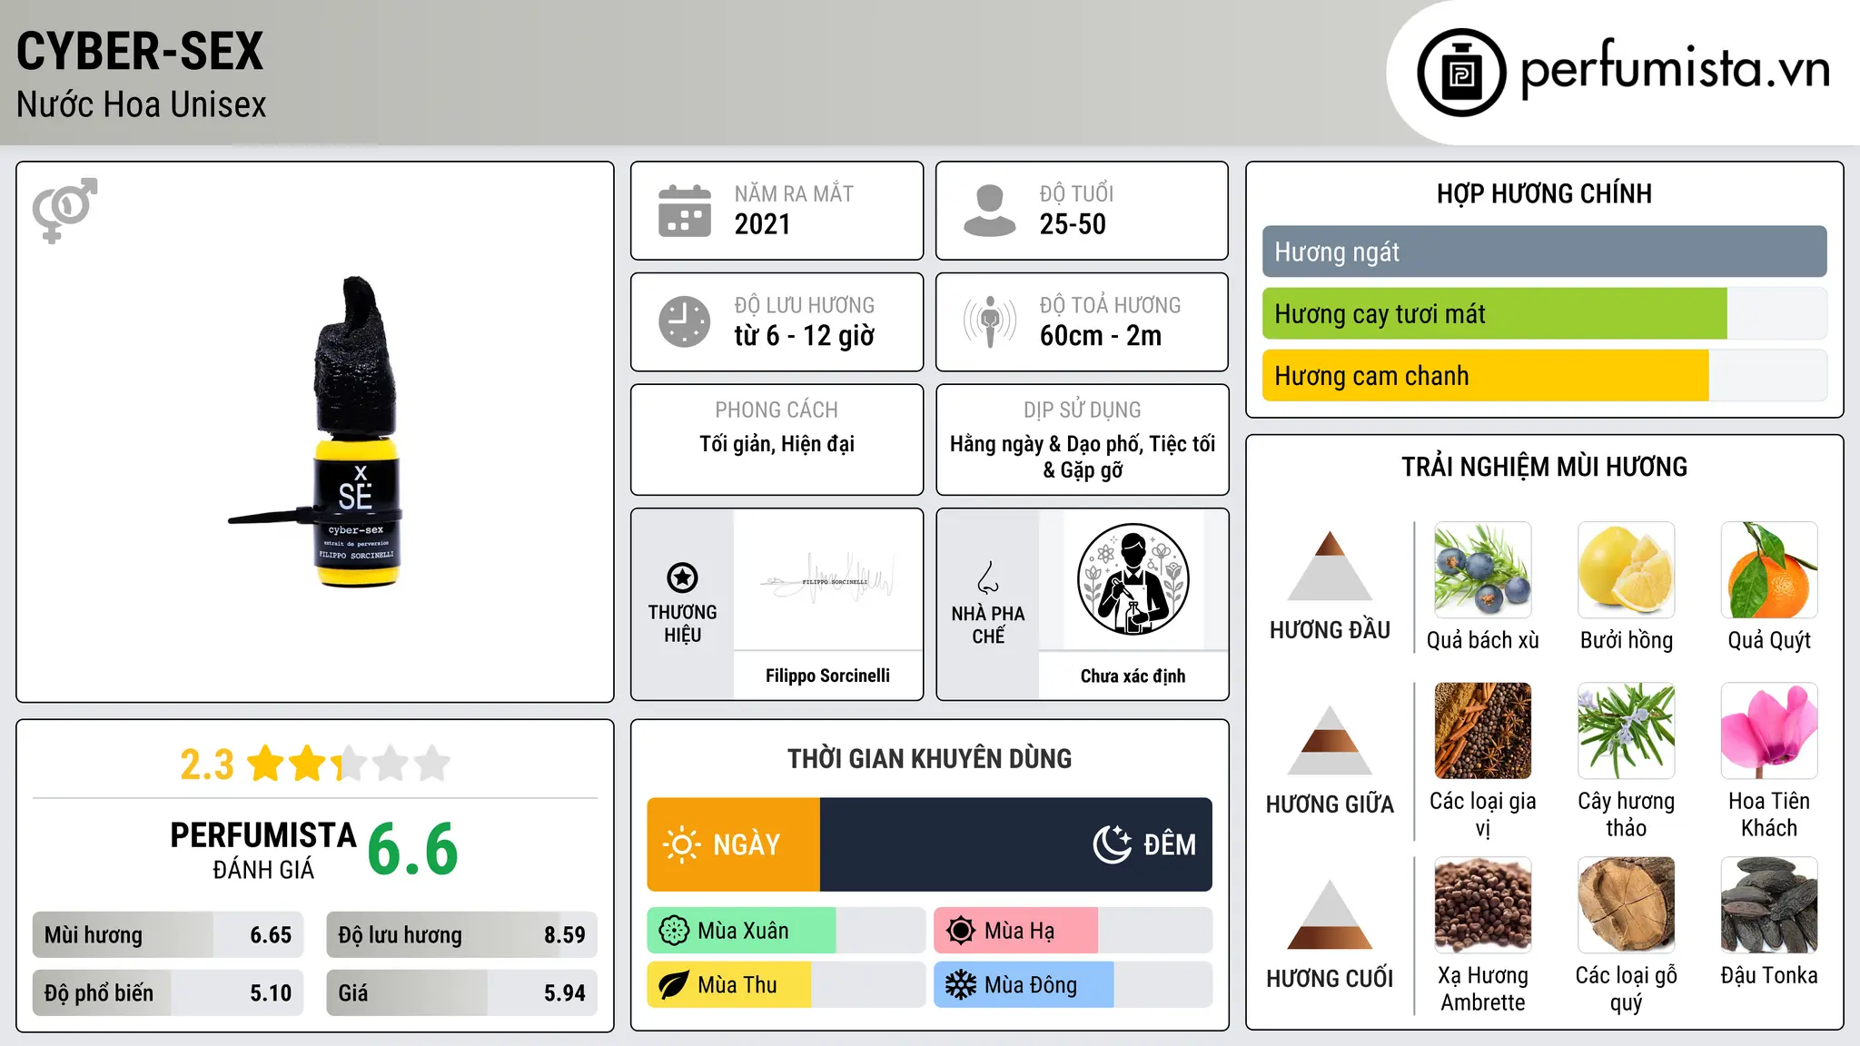The image size is (1860, 1046).
Task: Click the Mùa Thu season bar
Action: tap(786, 985)
